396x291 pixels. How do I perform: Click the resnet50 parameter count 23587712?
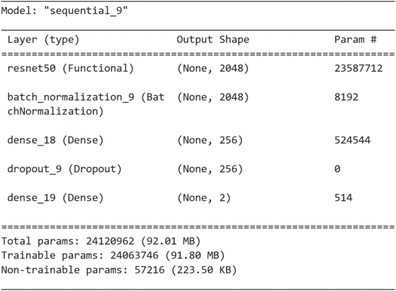[x=358, y=68]
